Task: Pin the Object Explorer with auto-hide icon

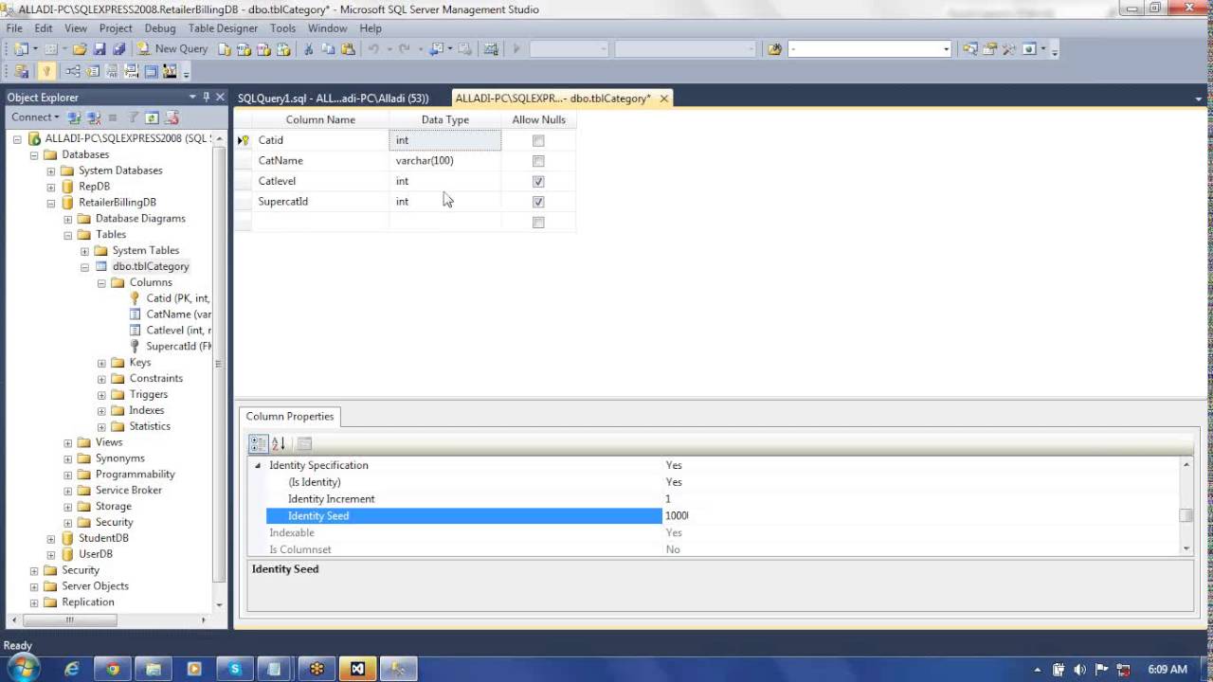Action: (206, 97)
